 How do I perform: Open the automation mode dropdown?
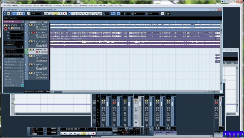pyautogui.click(x=36, y=14)
